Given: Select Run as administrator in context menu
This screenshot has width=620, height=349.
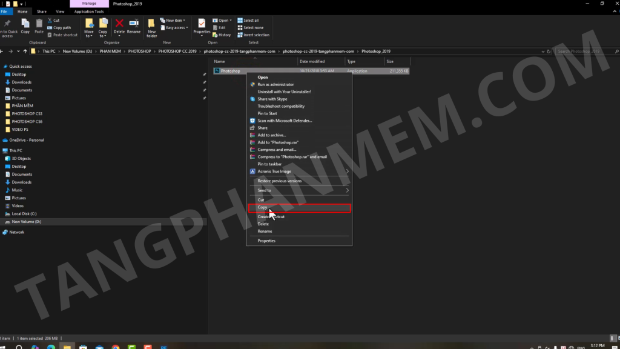Looking at the screenshot, I should tap(275, 84).
